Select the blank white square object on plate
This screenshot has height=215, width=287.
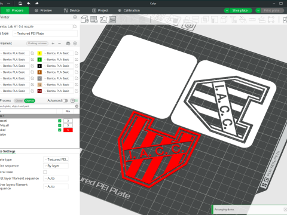pos(145,76)
